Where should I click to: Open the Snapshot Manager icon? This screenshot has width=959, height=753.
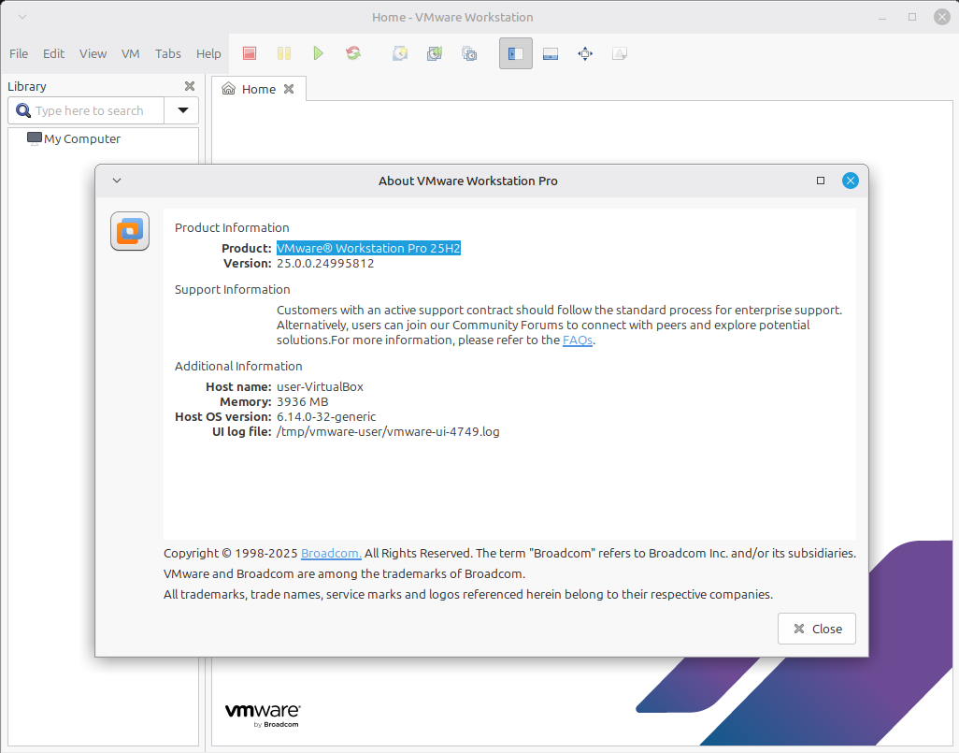point(469,53)
